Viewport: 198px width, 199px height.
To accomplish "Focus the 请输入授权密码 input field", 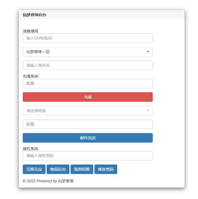I will point(87,156).
